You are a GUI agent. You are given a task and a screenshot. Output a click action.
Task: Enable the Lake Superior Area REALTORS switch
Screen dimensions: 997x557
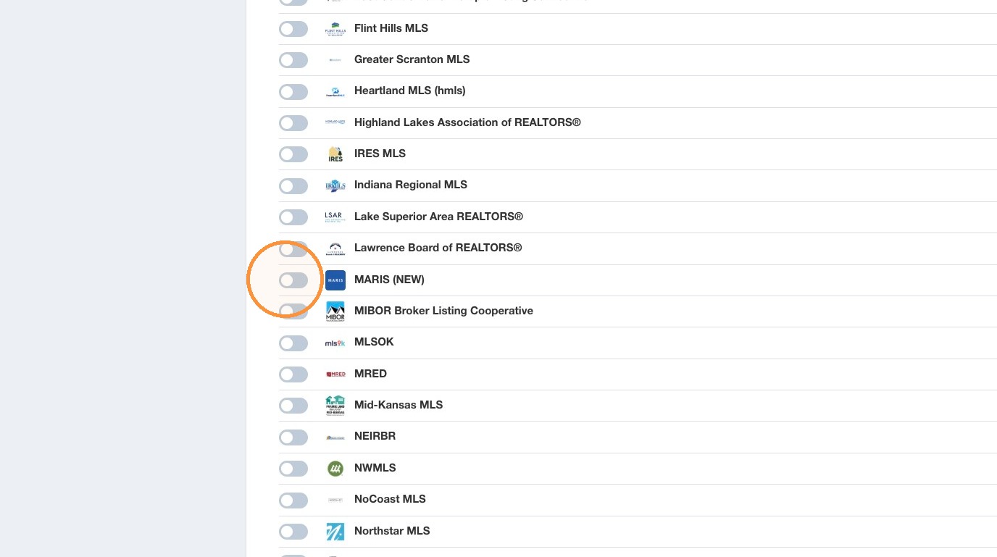pos(293,217)
